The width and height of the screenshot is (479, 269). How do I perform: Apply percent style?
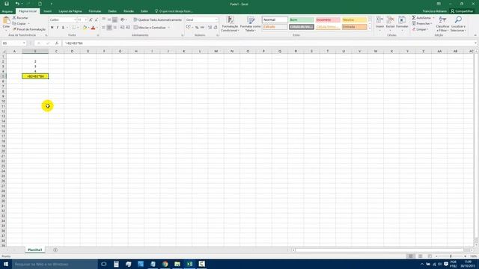[197, 28]
